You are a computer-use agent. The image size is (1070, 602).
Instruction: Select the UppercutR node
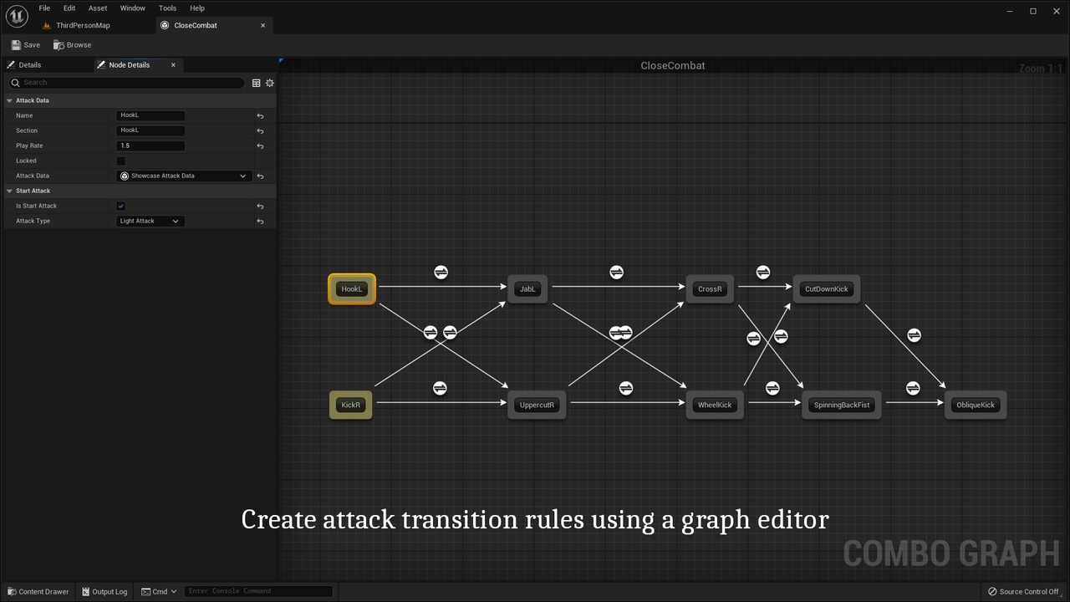pyautogui.click(x=537, y=405)
